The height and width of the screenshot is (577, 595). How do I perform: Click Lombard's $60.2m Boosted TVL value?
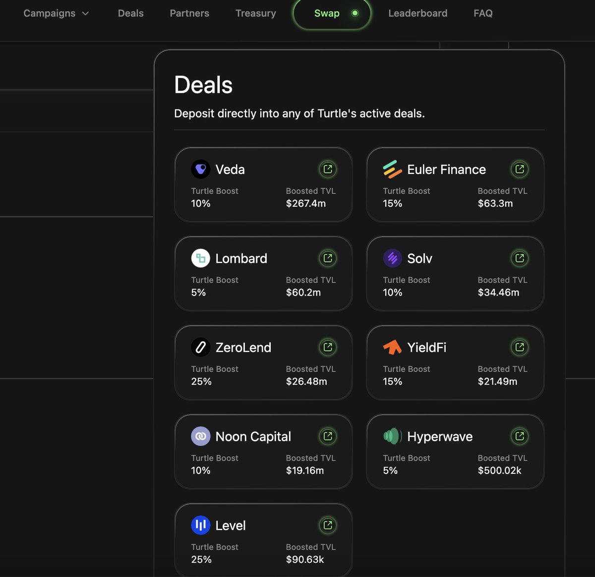click(x=303, y=292)
